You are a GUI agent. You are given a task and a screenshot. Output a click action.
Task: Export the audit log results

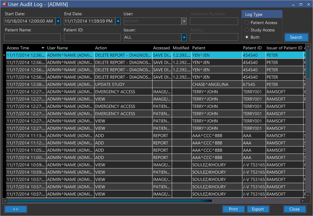pyautogui.click(x=258, y=209)
